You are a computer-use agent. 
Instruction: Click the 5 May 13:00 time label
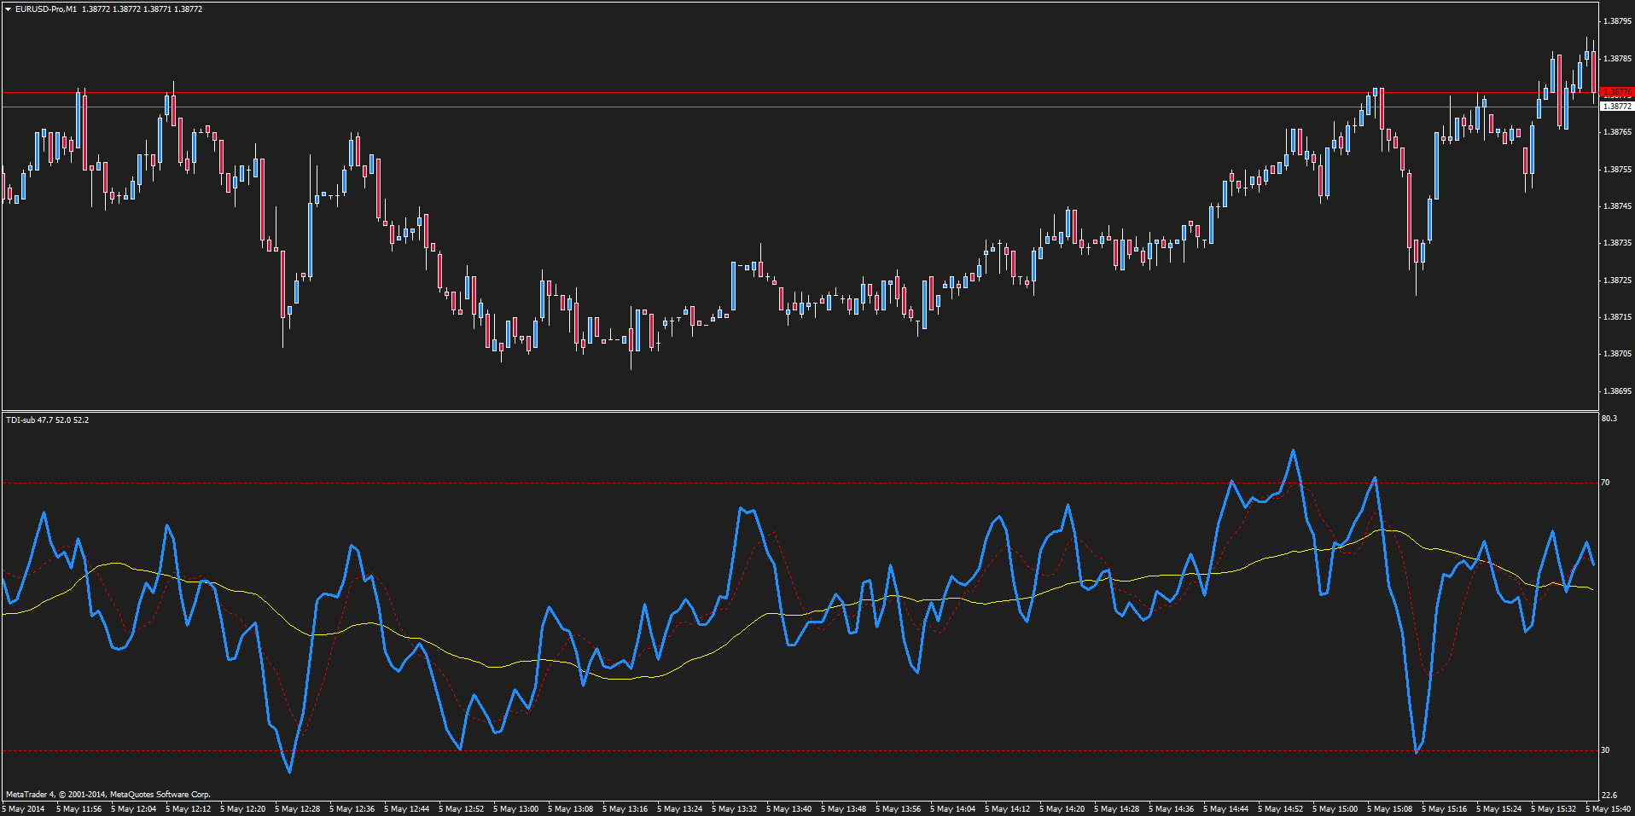tap(515, 809)
